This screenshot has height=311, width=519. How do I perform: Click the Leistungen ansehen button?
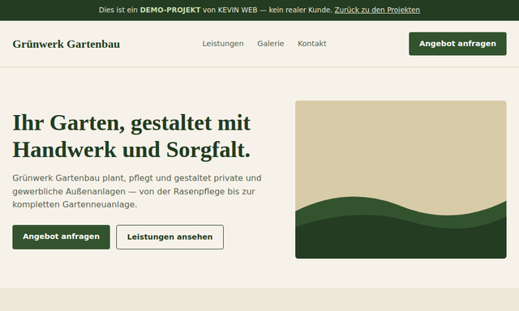tap(169, 237)
